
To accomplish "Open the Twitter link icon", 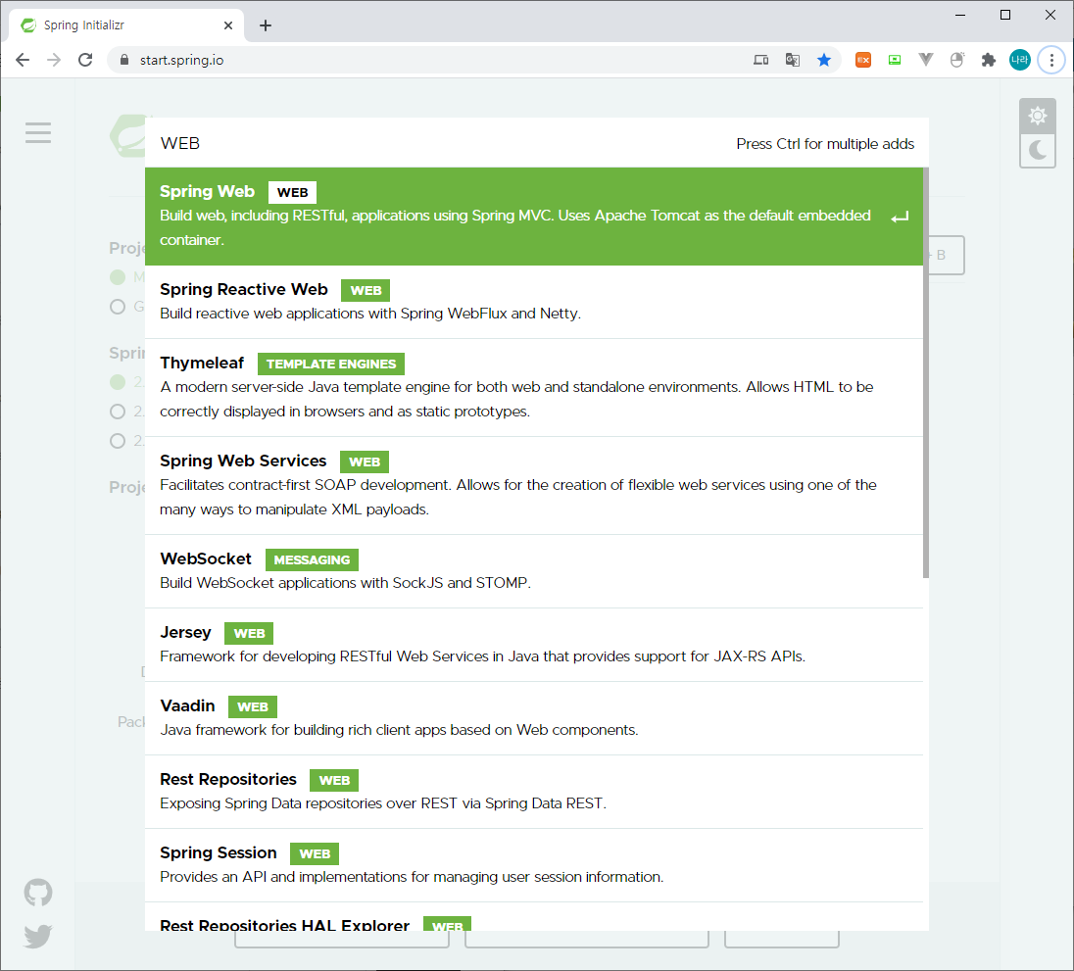I will coord(38,936).
